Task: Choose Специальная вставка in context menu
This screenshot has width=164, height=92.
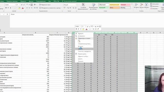Action: [x=84, y=44]
